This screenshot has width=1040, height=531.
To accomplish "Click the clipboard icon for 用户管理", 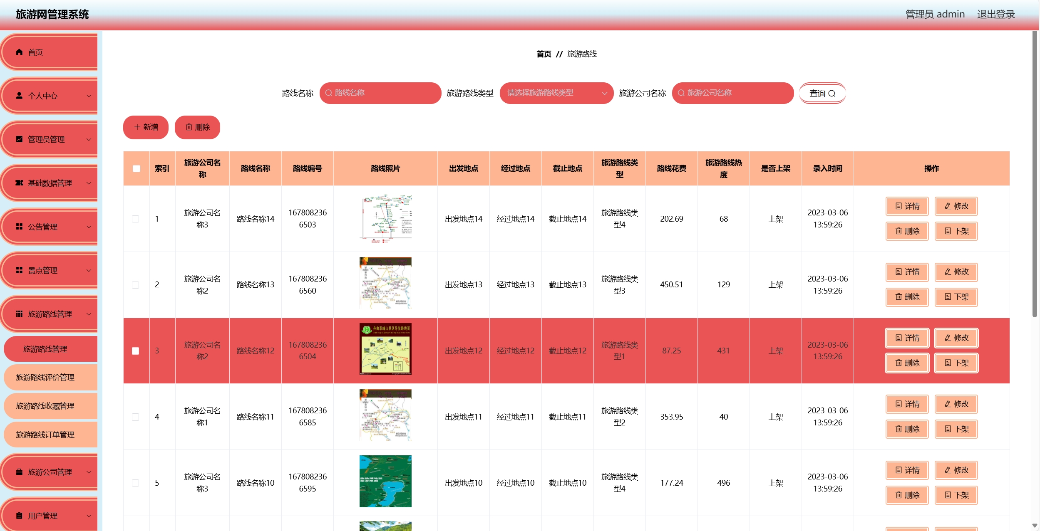I will pos(19,516).
